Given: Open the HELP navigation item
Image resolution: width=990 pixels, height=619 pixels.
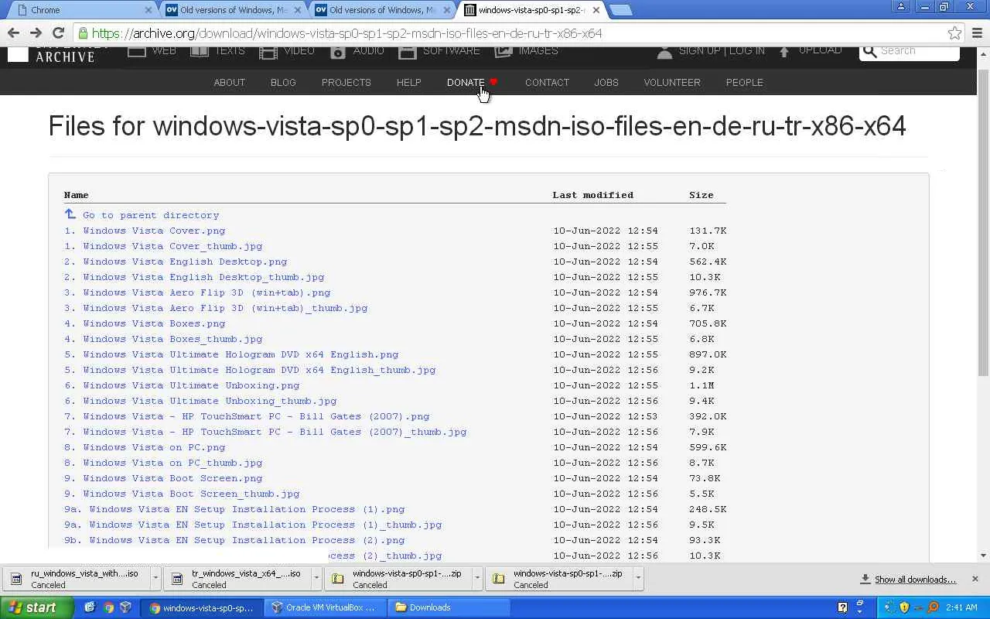Looking at the screenshot, I should (x=409, y=82).
